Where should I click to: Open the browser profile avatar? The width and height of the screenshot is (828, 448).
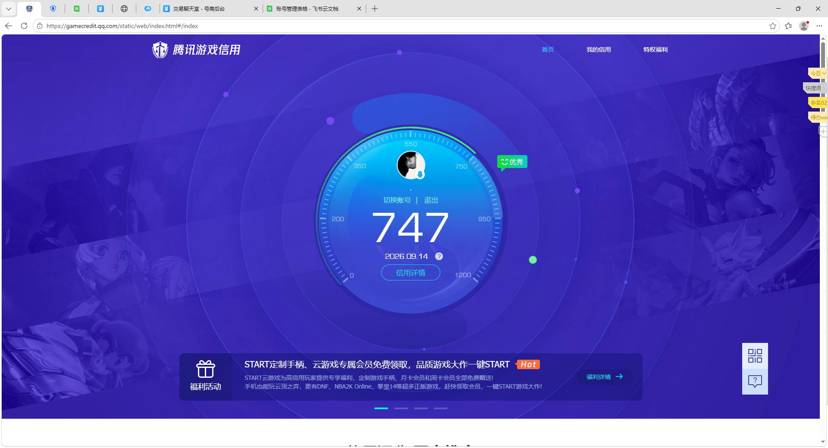(x=804, y=26)
